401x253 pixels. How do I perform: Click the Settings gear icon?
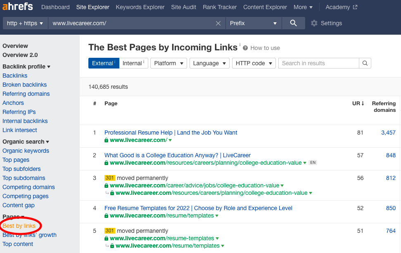click(314, 23)
